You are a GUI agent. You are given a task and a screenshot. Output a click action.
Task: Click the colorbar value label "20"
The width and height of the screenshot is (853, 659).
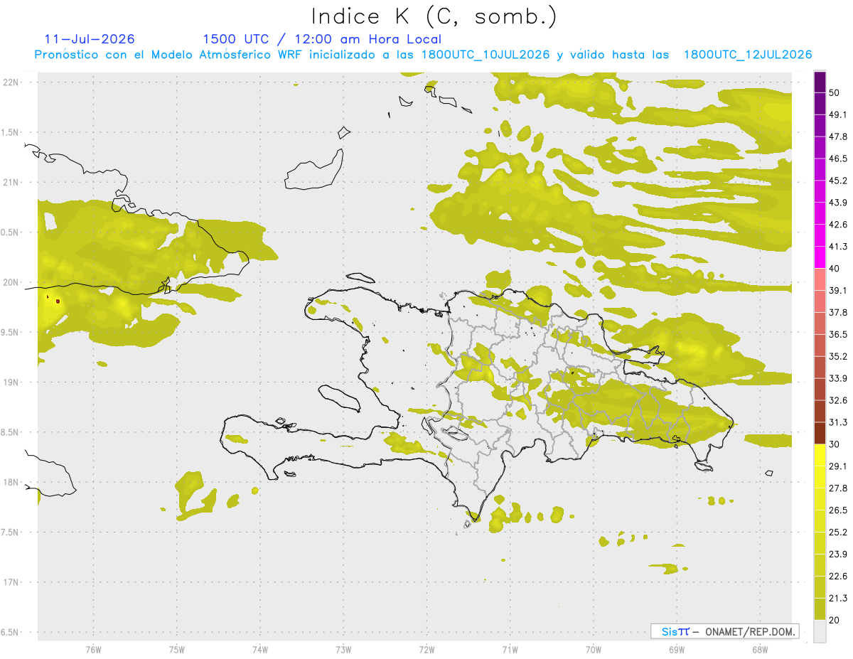(x=835, y=620)
